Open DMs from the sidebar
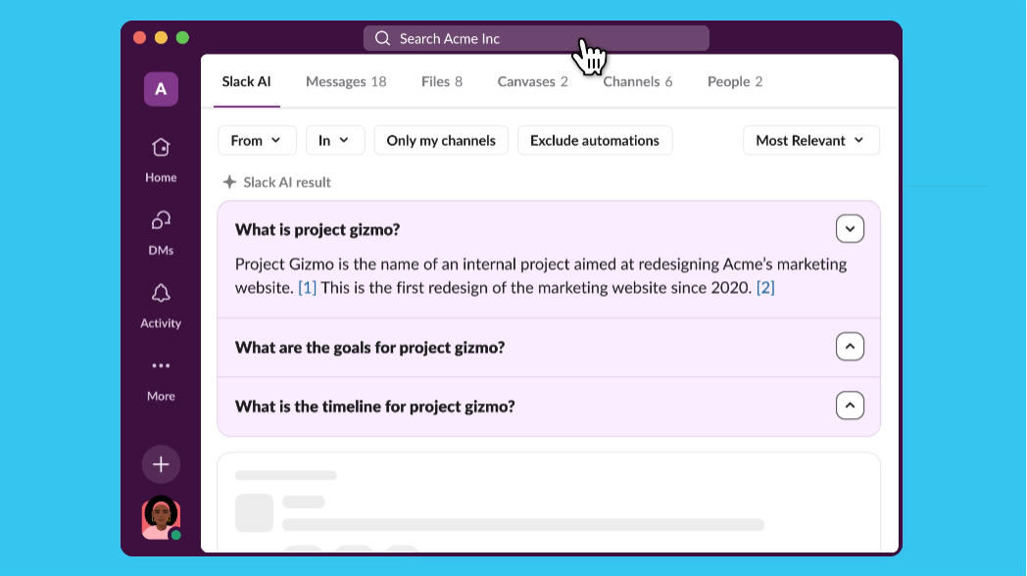Image resolution: width=1027 pixels, height=576 pixels. (x=161, y=233)
